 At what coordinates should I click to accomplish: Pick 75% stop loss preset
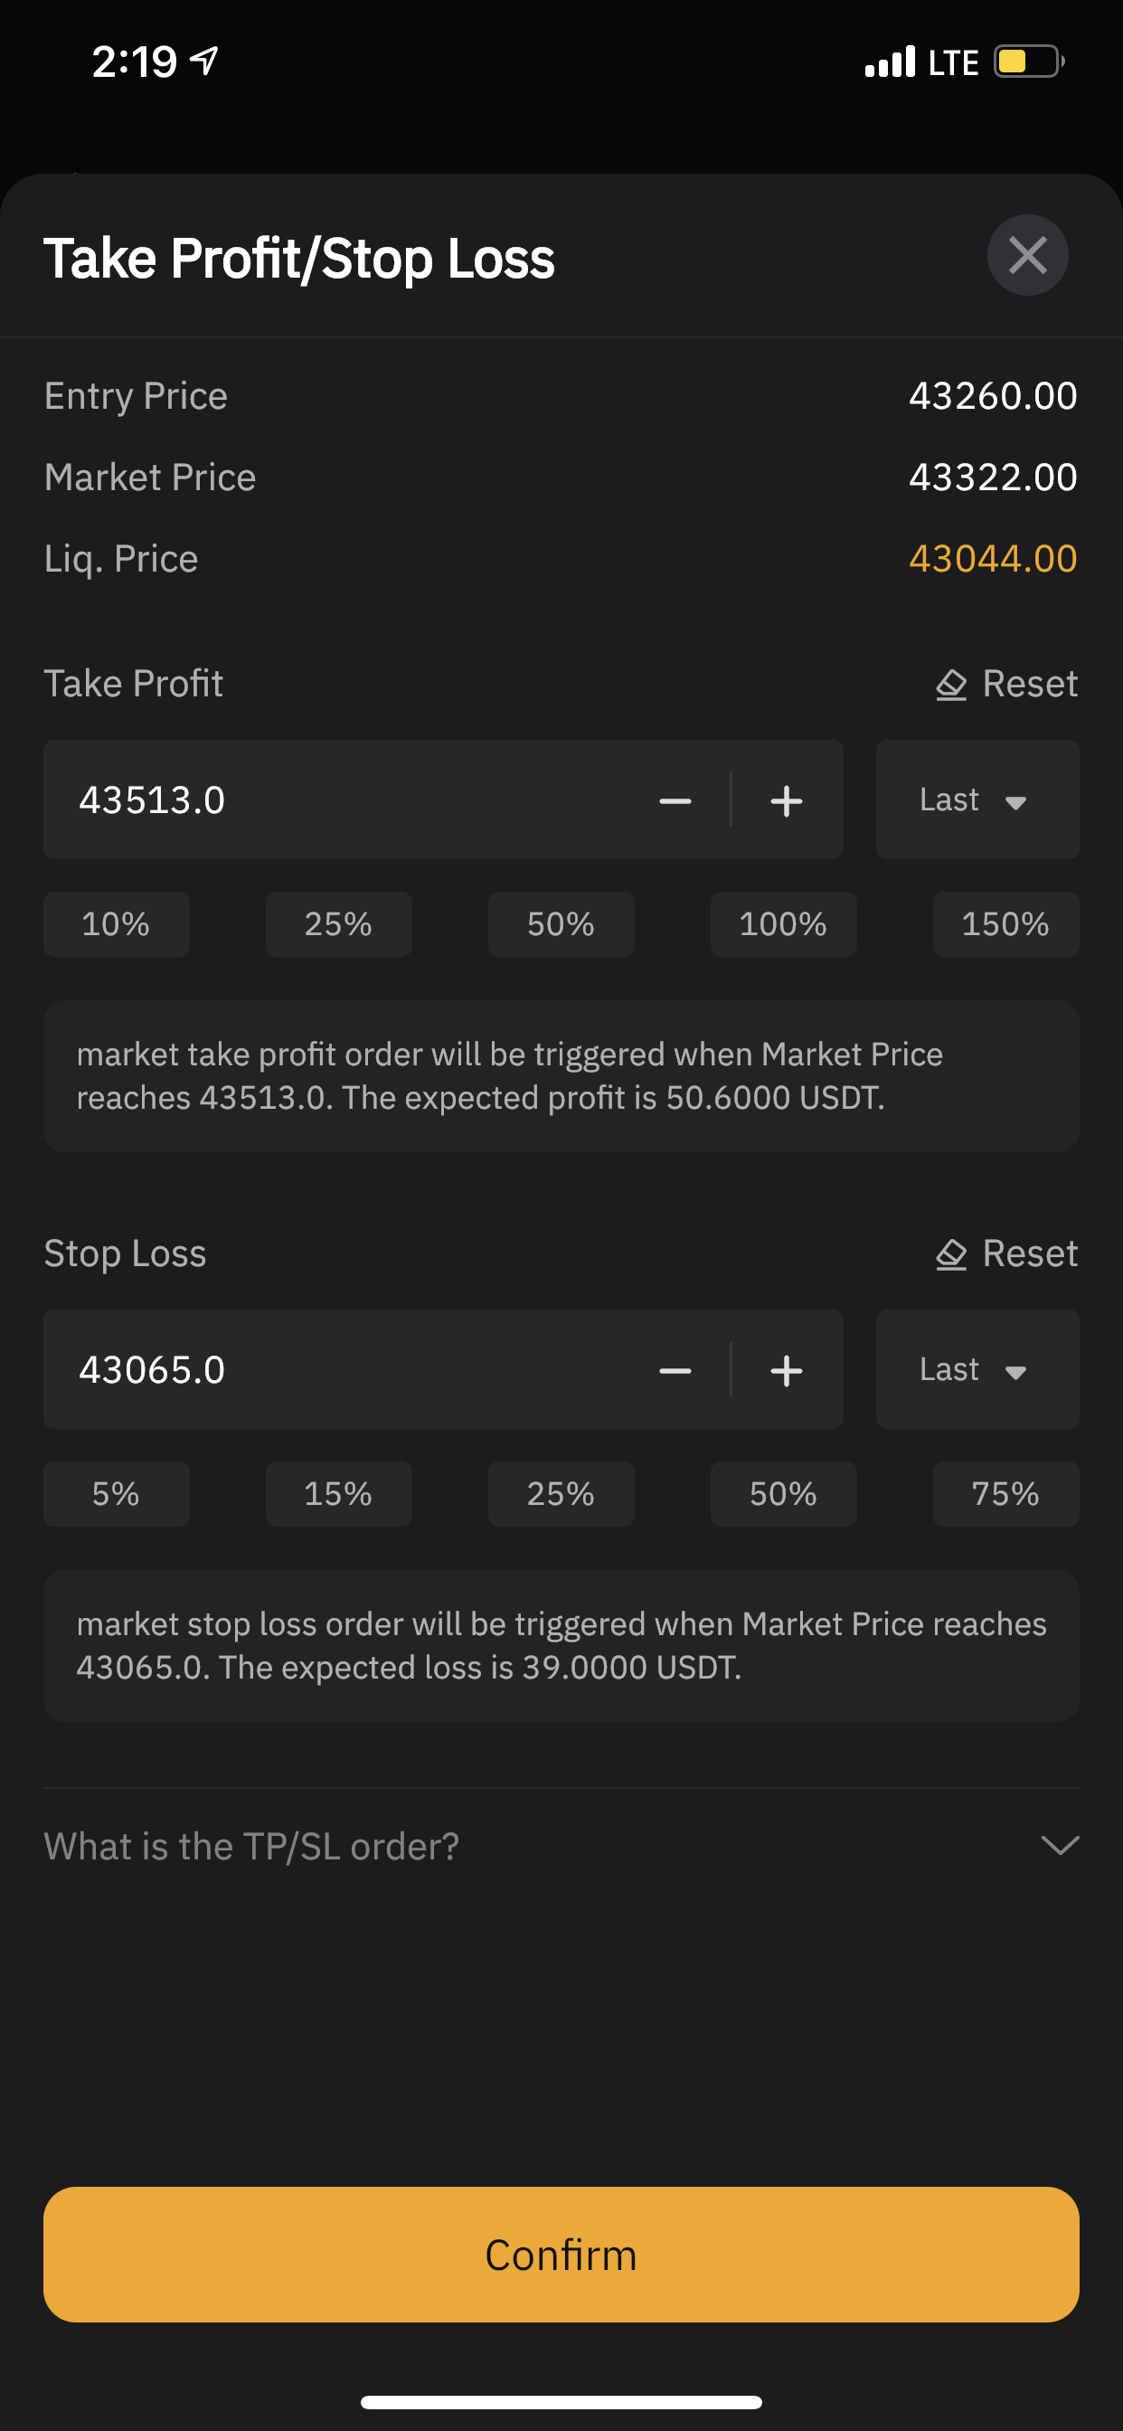tap(1006, 1494)
